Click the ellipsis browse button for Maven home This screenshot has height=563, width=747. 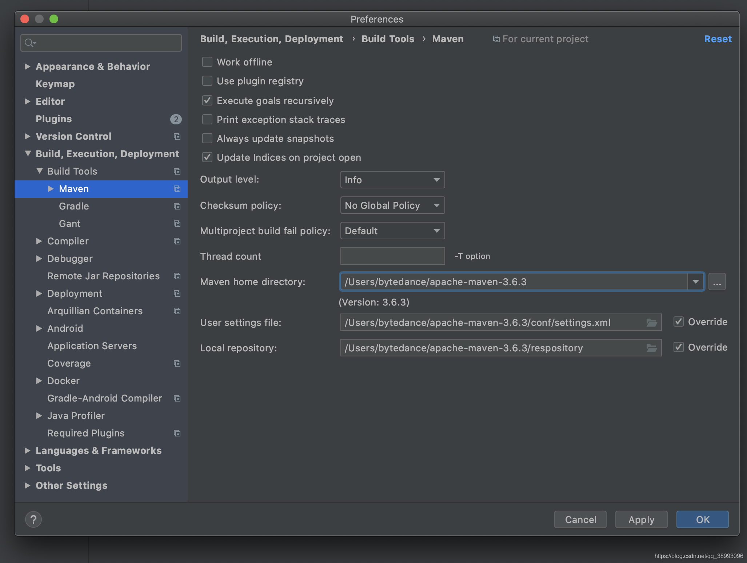(717, 281)
